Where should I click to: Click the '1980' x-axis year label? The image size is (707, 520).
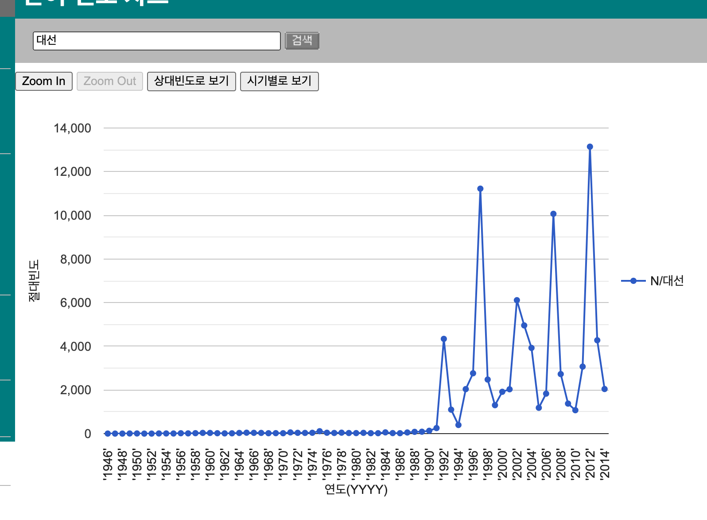coord(356,464)
